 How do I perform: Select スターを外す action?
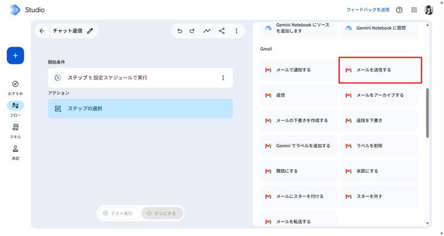point(379,197)
